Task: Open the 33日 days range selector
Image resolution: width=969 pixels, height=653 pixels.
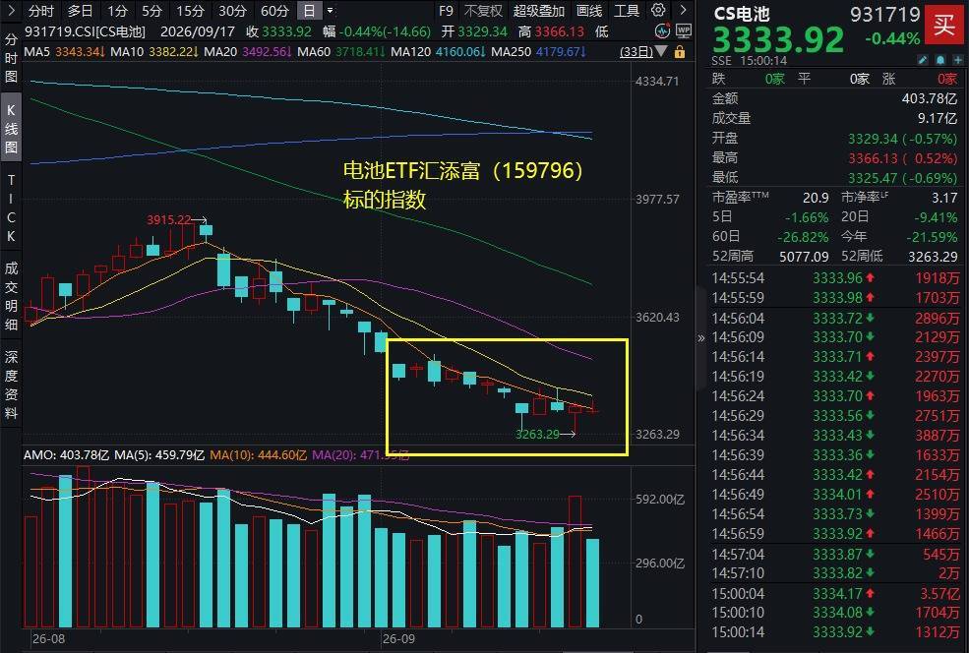Action: 636,52
